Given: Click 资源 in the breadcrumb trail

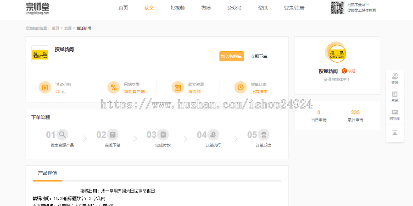Looking at the screenshot, I should 68,28.
